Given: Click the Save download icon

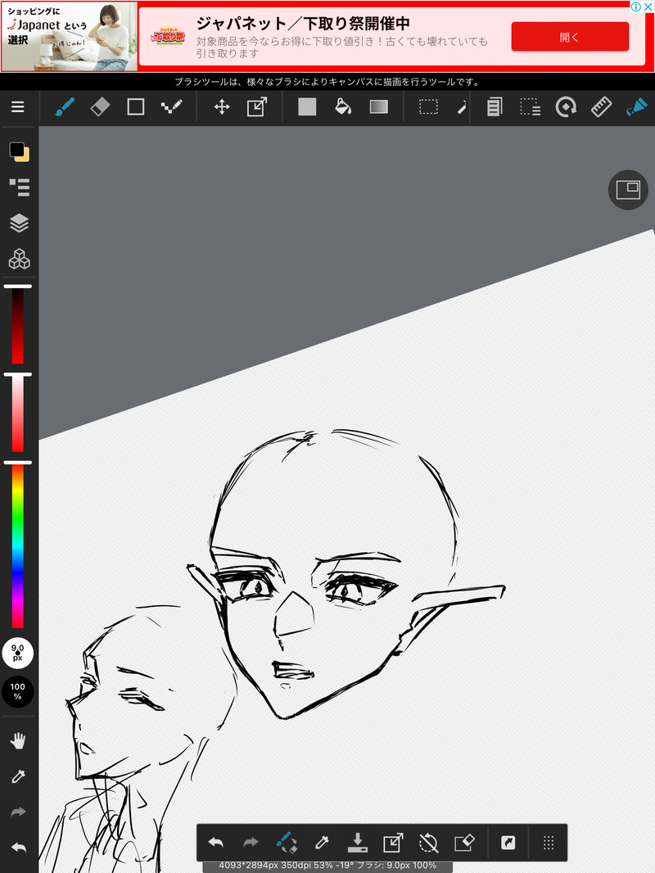Looking at the screenshot, I should pyautogui.click(x=357, y=843).
